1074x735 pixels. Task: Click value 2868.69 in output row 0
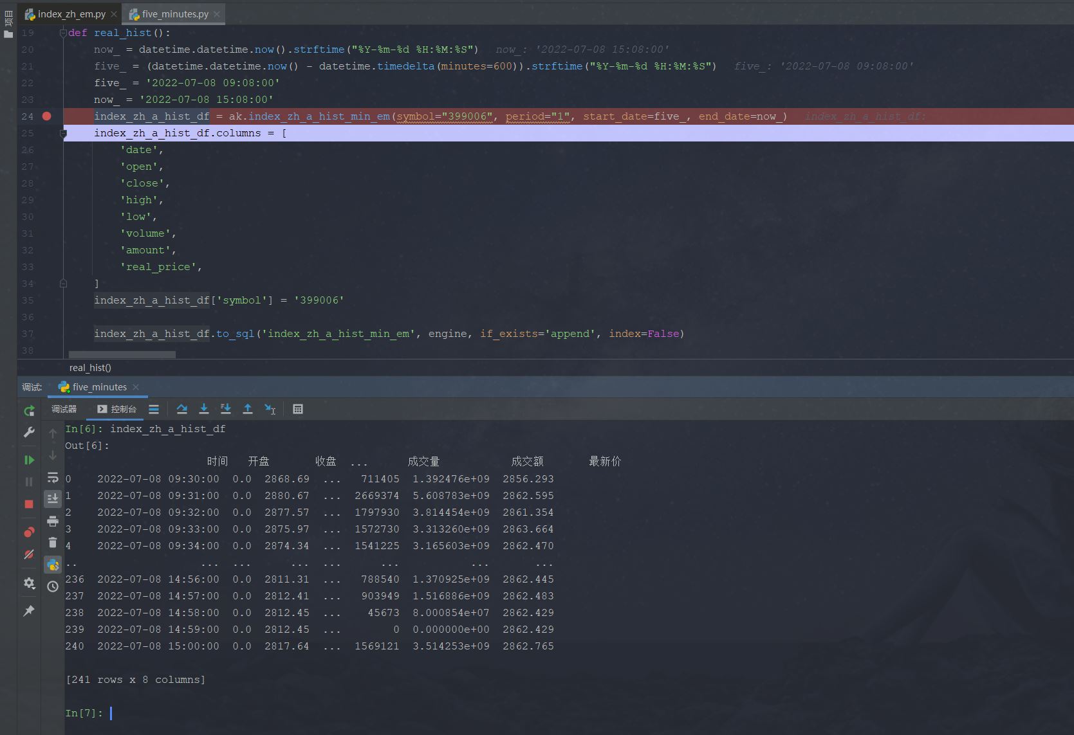pyautogui.click(x=287, y=479)
